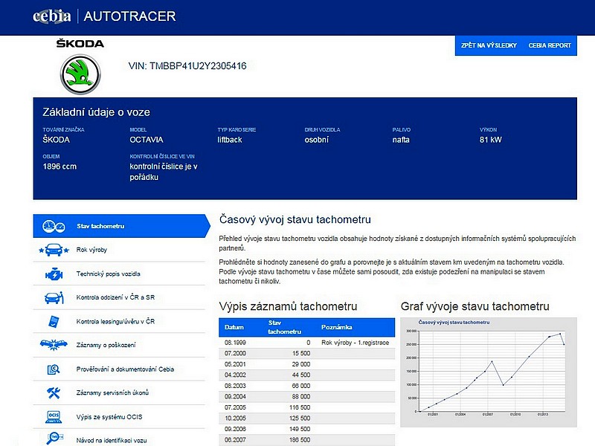Image resolution: width=595 pixels, height=446 pixels.
Task: Click the car theft icon for Kontrola odcizení
Action: tap(54, 298)
